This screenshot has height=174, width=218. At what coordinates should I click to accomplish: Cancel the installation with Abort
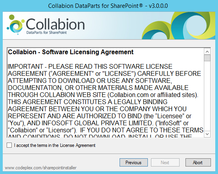tap(198, 163)
